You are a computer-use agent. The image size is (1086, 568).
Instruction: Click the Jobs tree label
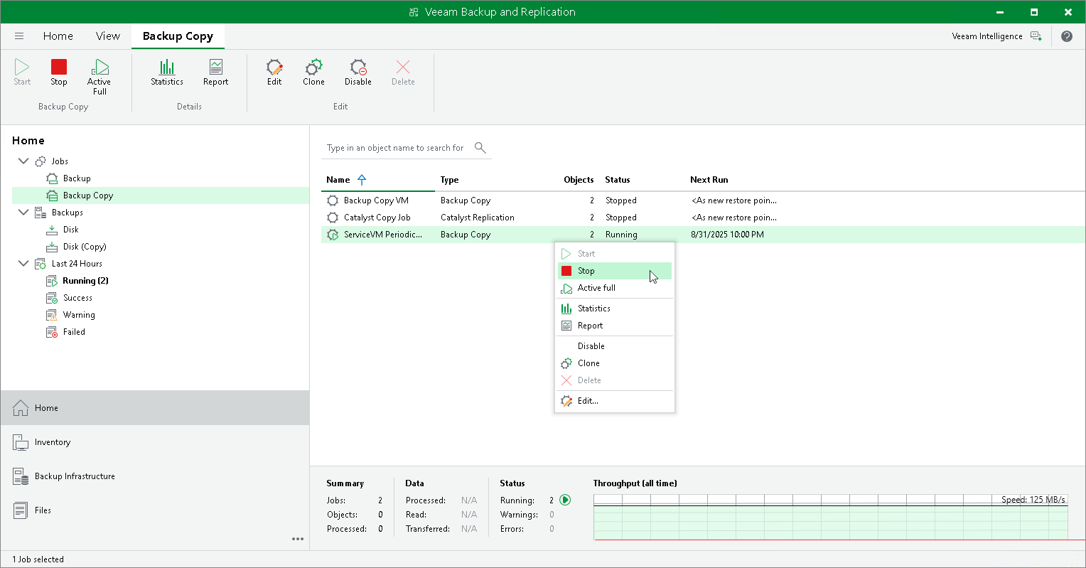[60, 161]
